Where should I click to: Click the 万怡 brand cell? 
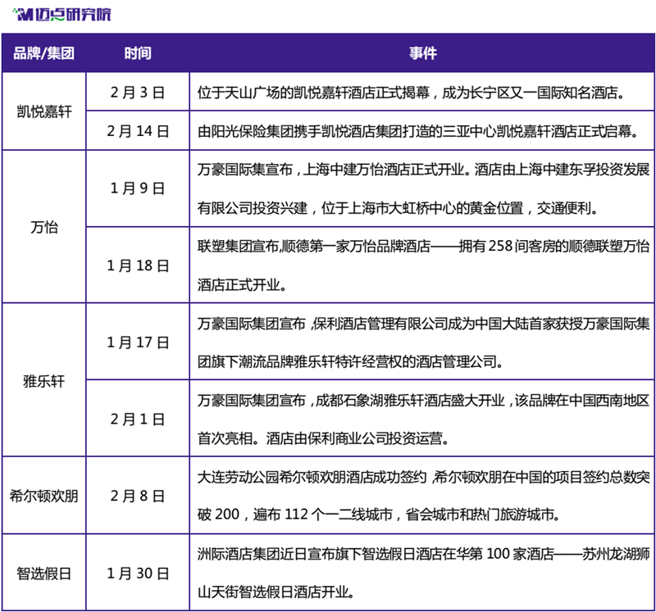click(44, 227)
